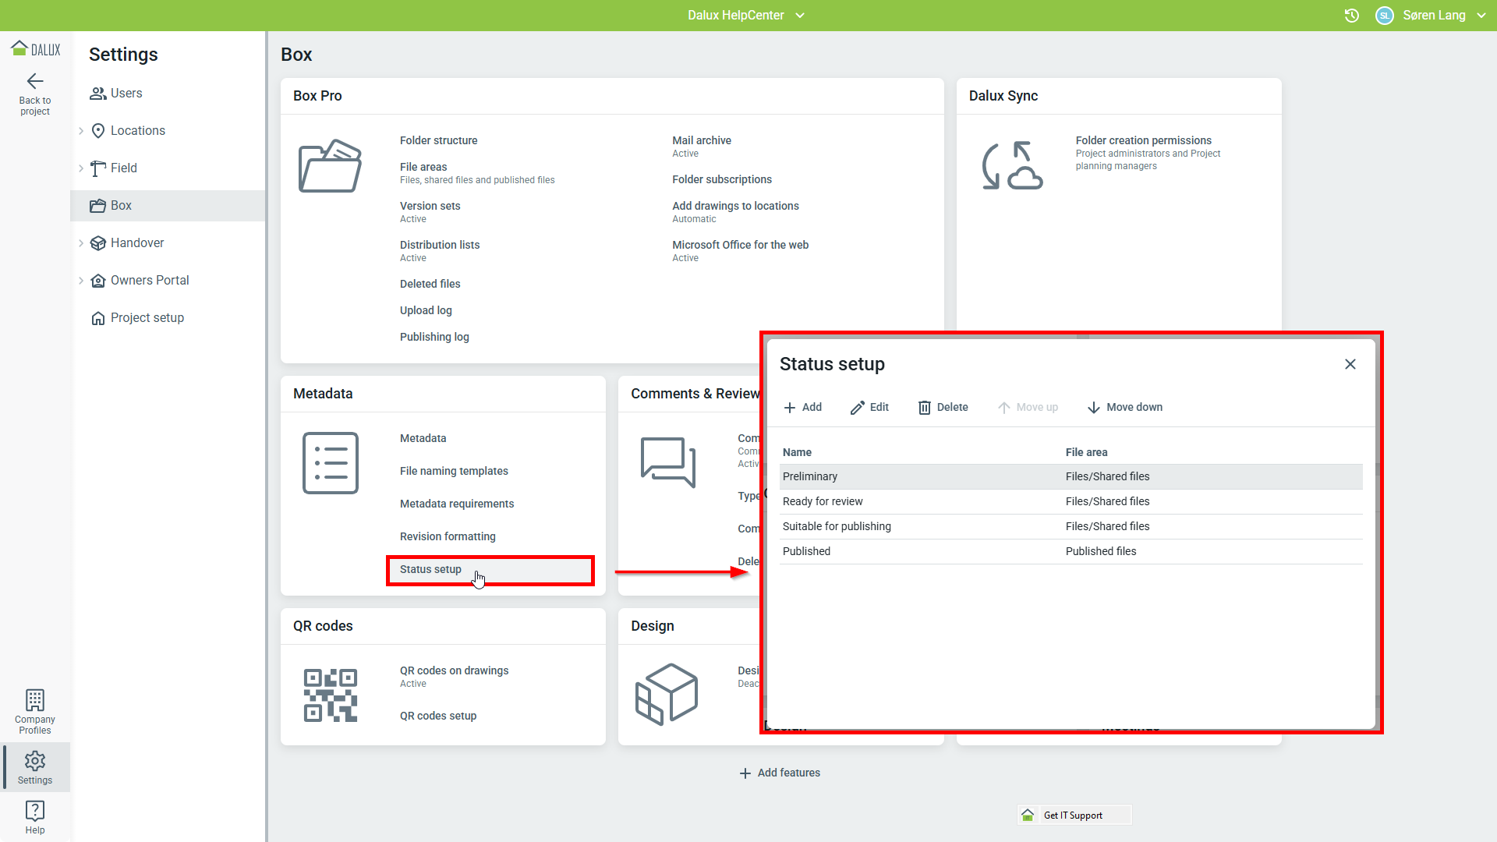Close the Status setup dialog

coord(1350,364)
